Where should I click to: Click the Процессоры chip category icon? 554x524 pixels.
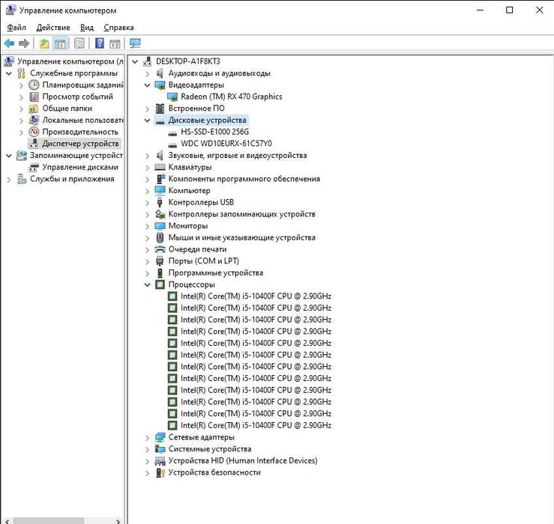pyautogui.click(x=160, y=284)
